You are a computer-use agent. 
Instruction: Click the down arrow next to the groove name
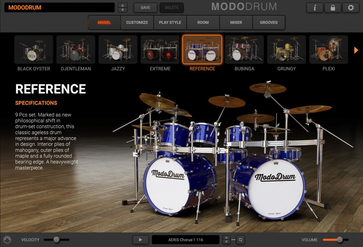tap(226, 242)
